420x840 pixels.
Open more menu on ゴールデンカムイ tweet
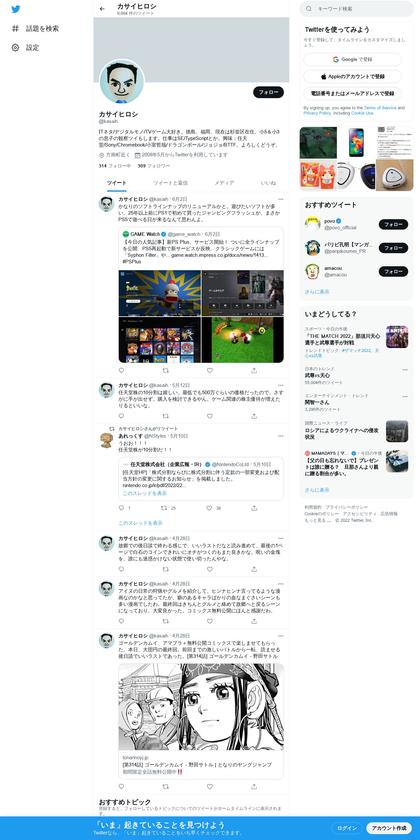tap(281, 636)
